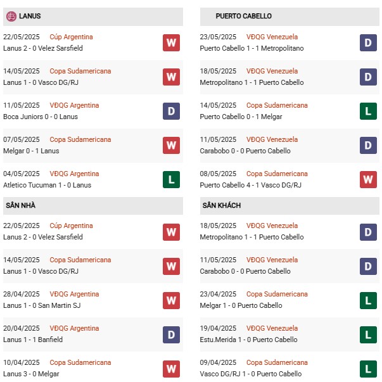This screenshot has width=382, height=382.
Task: Click the D badge for Carabobo 0-0 under Sân Khách
Action: pyautogui.click(x=368, y=265)
